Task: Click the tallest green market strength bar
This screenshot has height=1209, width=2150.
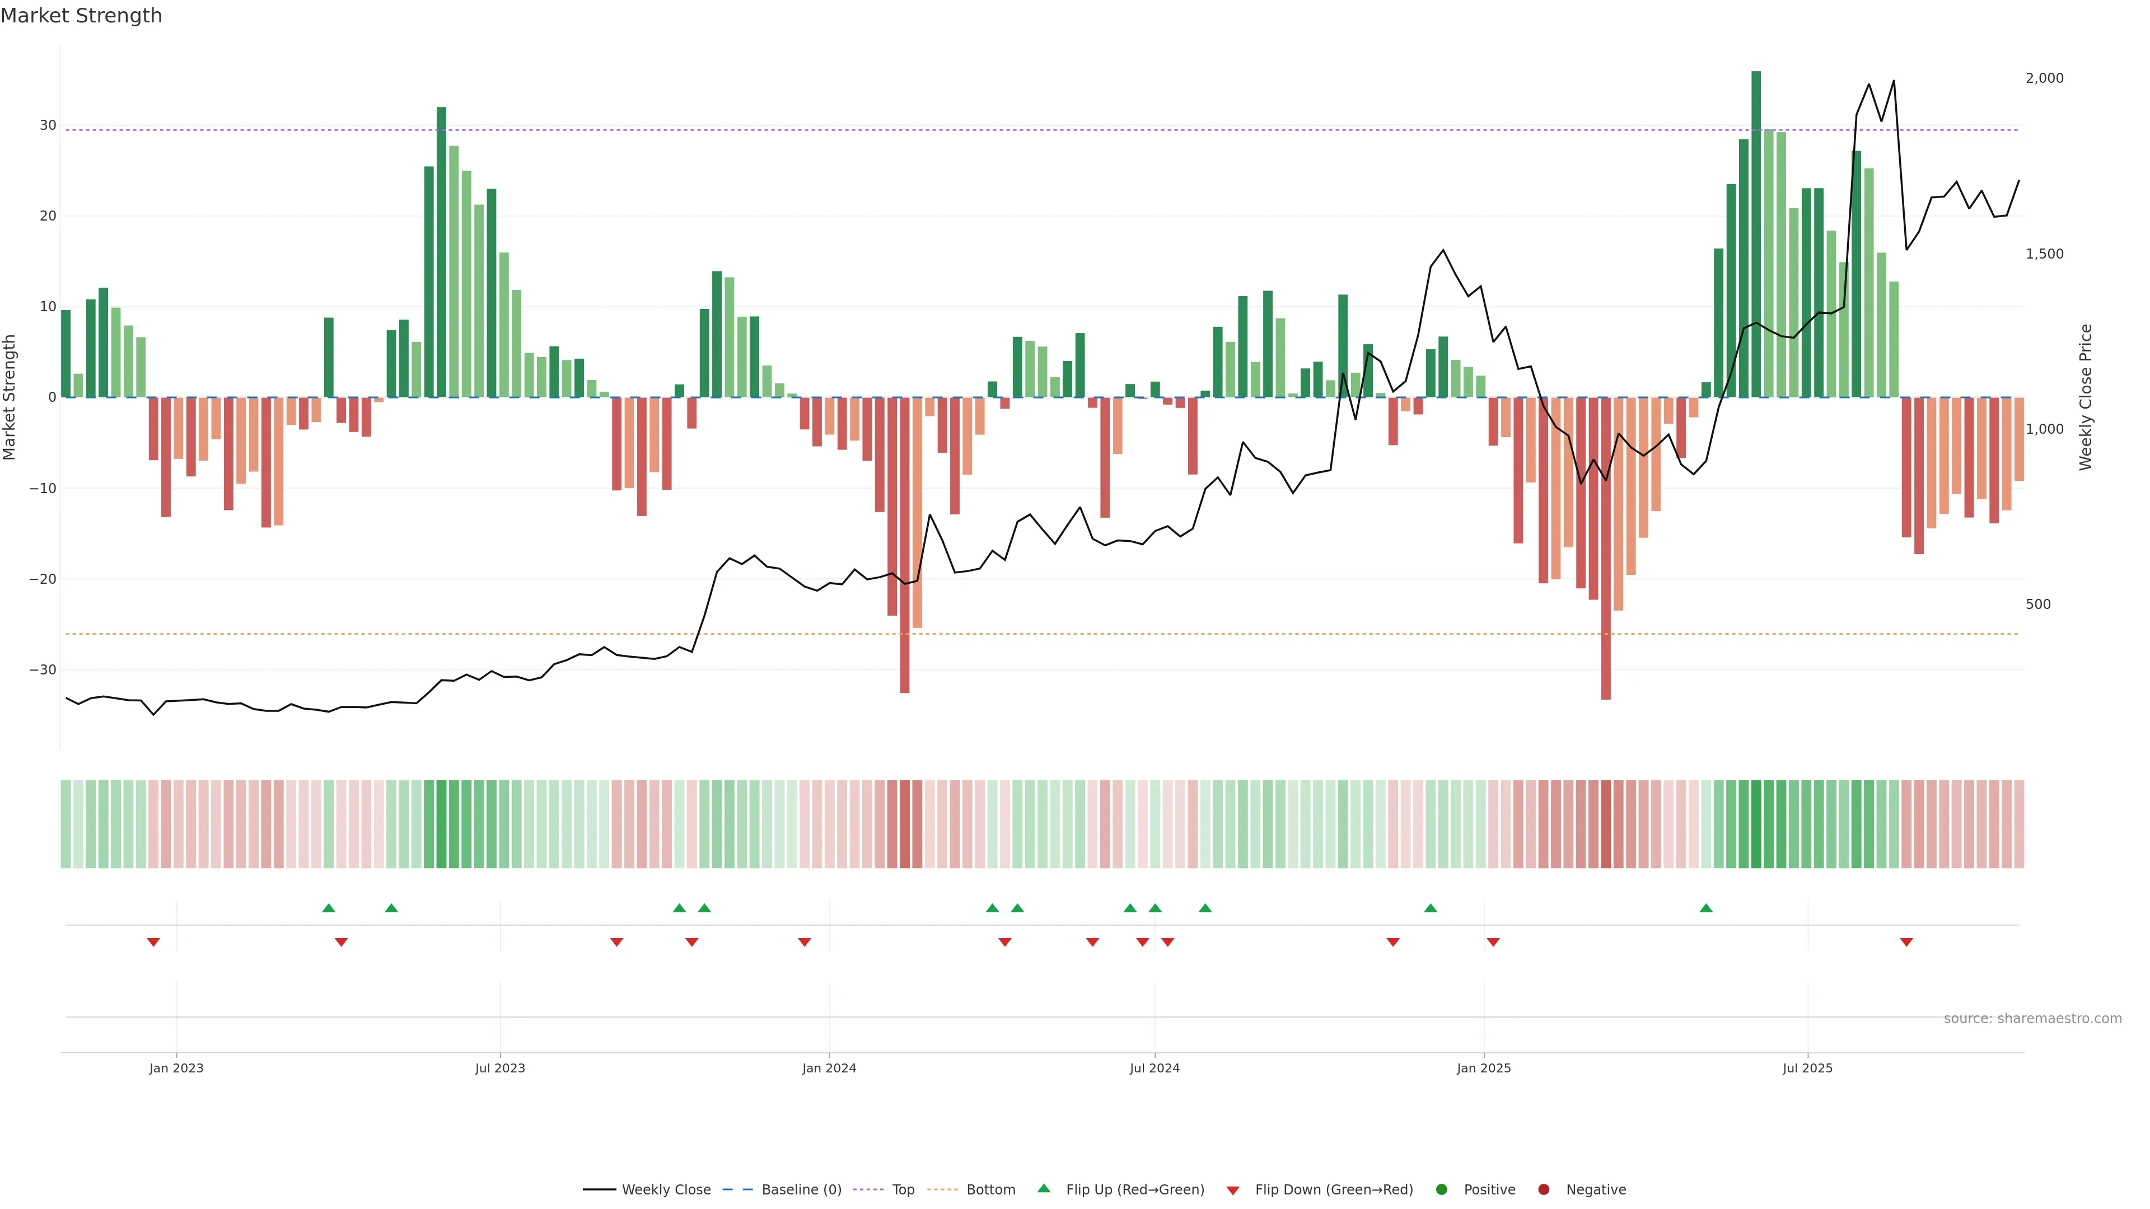Action: coord(1756,233)
